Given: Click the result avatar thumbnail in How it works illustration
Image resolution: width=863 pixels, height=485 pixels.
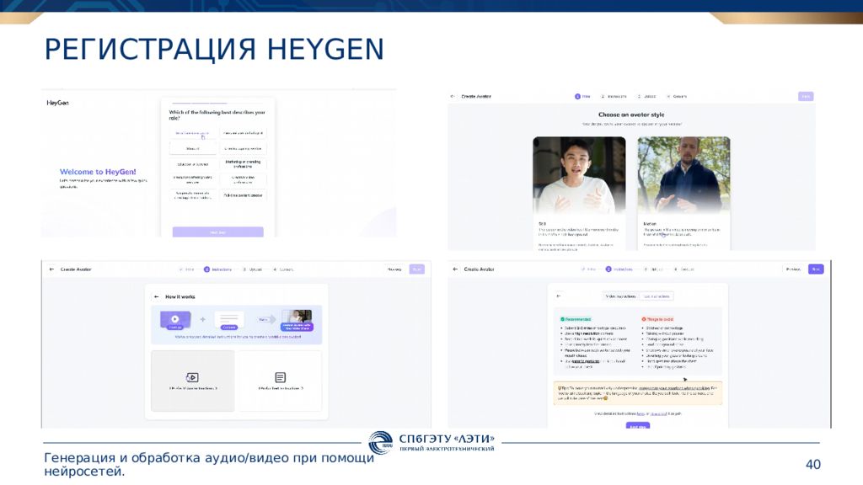Looking at the screenshot, I should [297, 317].
